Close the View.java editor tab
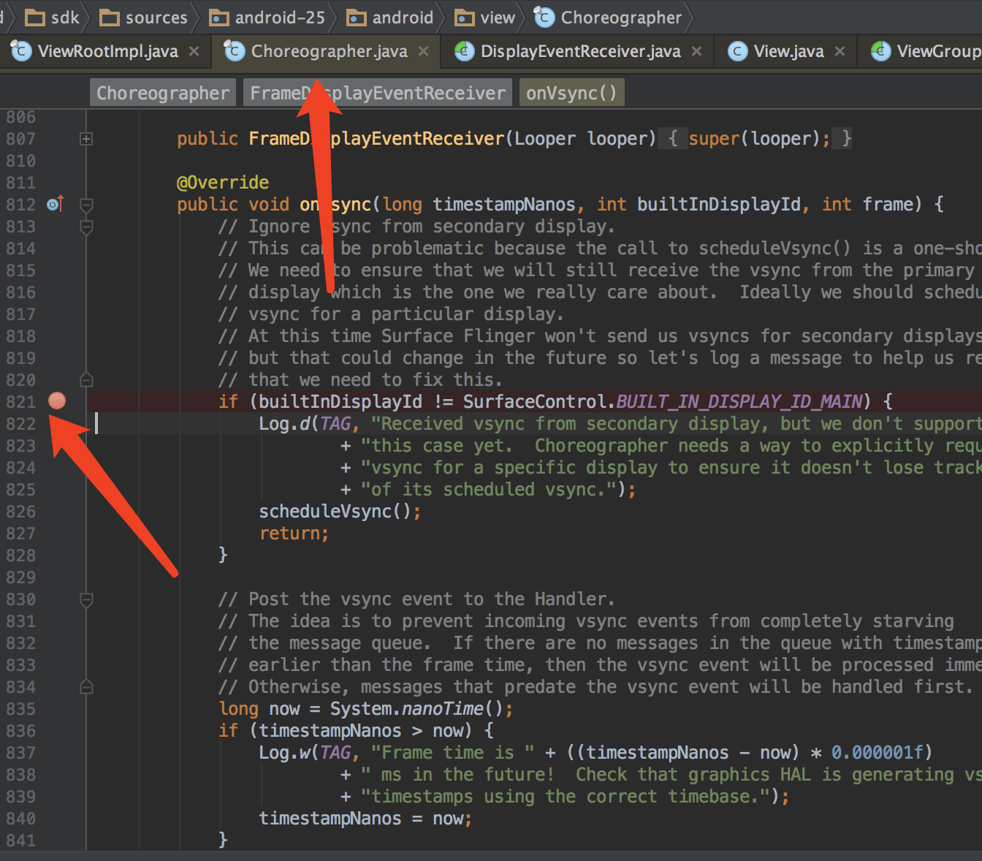This screenshot has width=982, height=861. [840, 51]
